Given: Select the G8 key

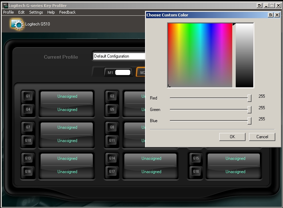Looking at the screenshot, I should click(x=112, y=127).
